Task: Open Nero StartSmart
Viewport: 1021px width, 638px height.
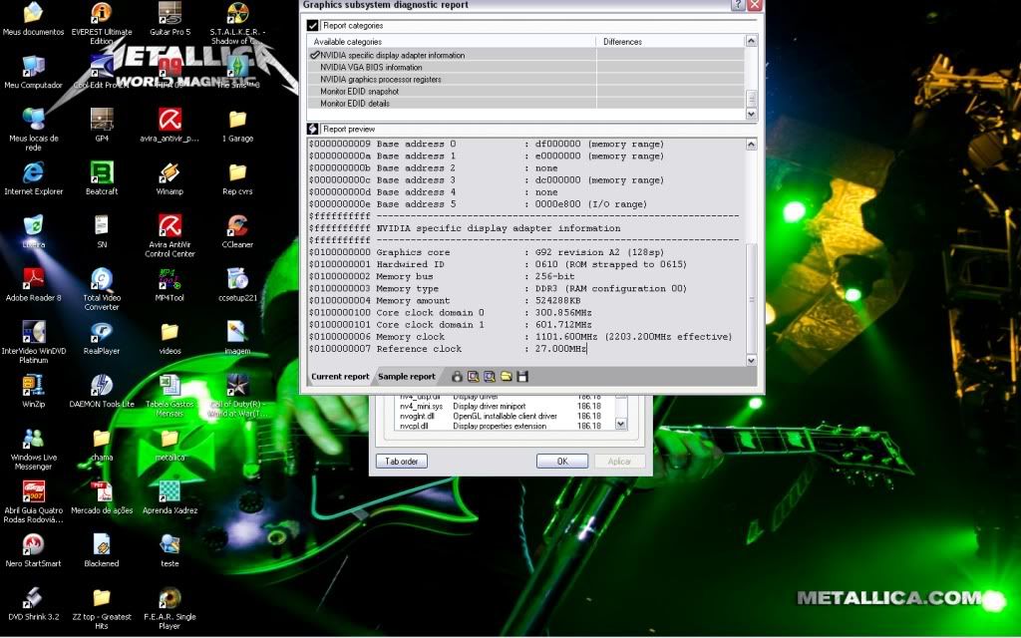Action: point(33,546)
